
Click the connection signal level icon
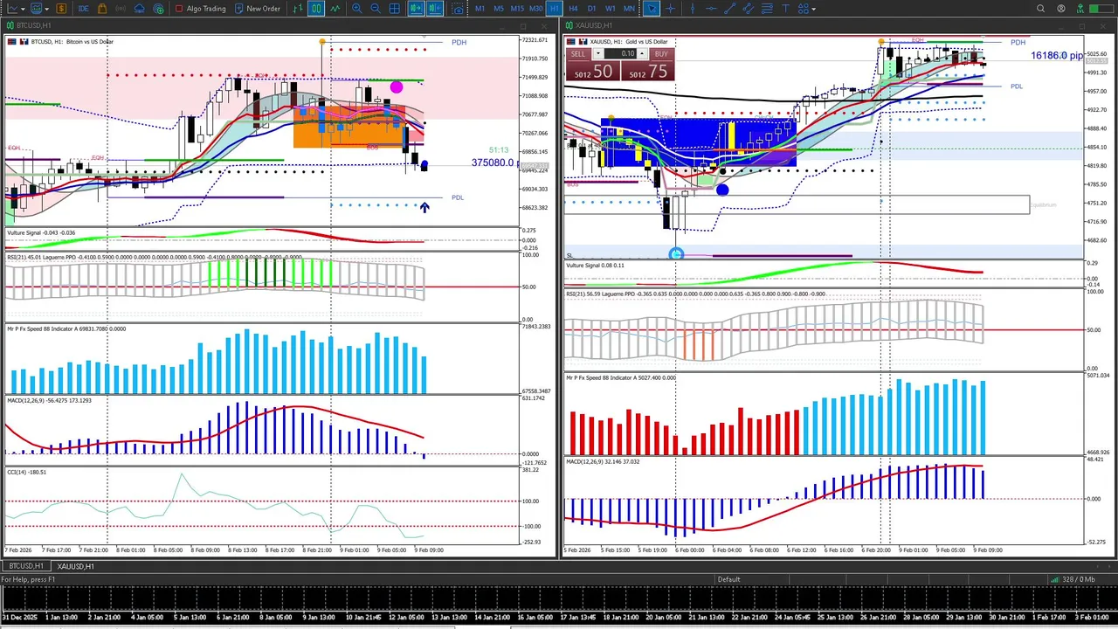point(1080,9)
